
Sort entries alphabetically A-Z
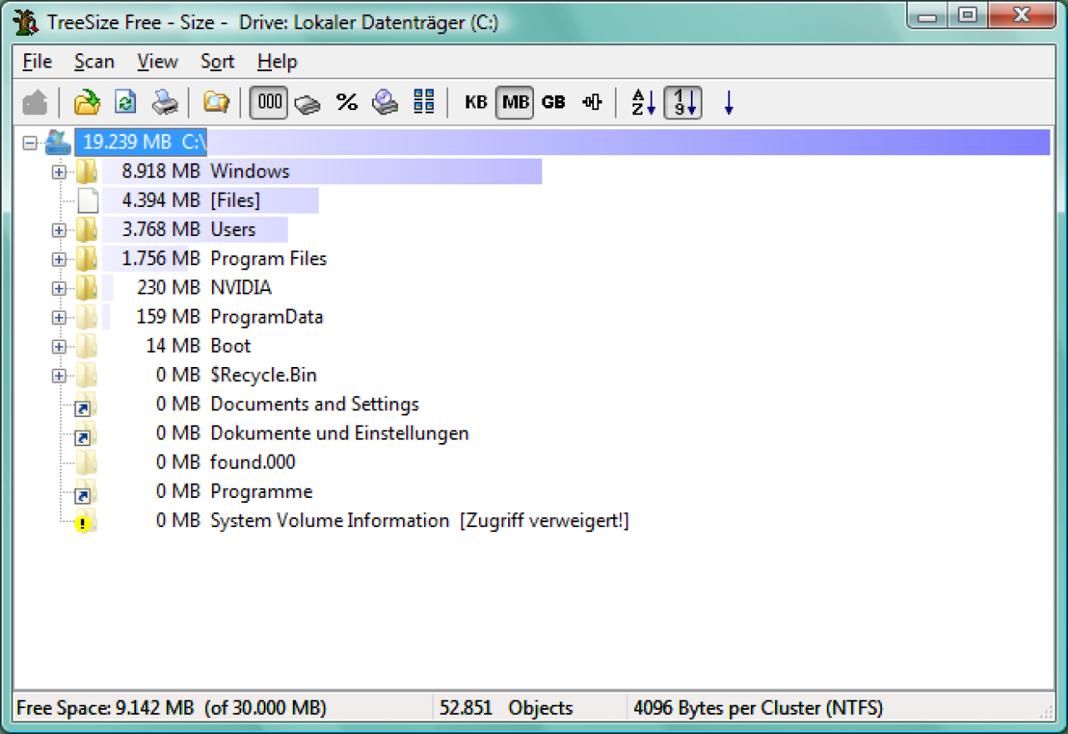coord(643,103)
